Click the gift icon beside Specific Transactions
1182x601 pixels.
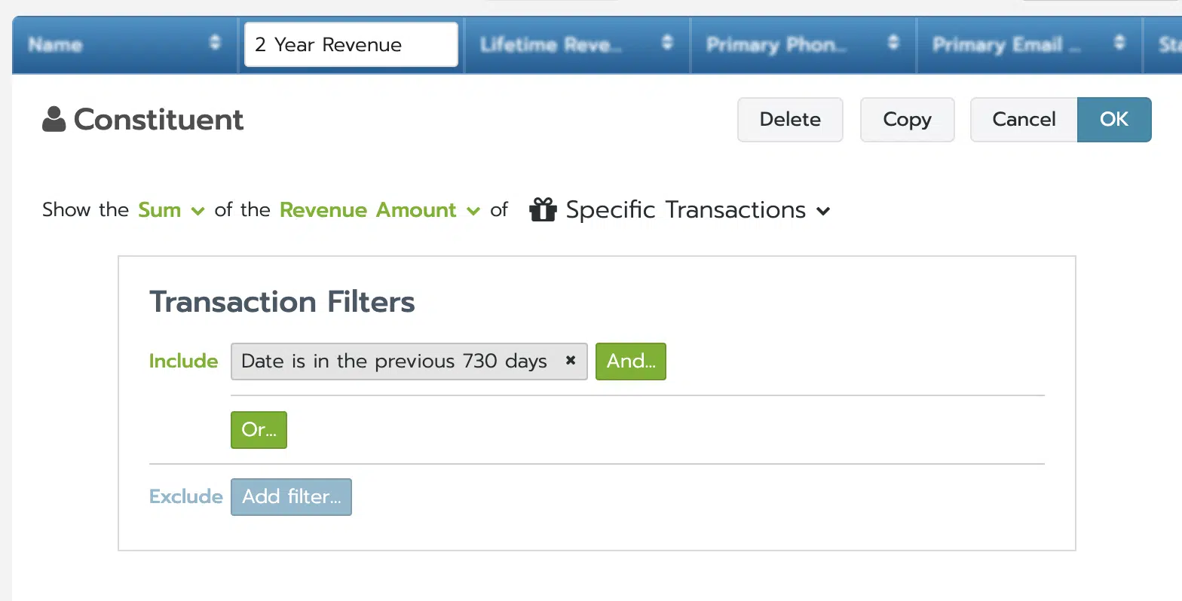(543, 210)
